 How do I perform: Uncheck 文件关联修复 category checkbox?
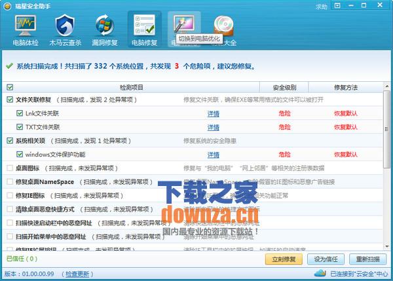[x=10, y=100]
